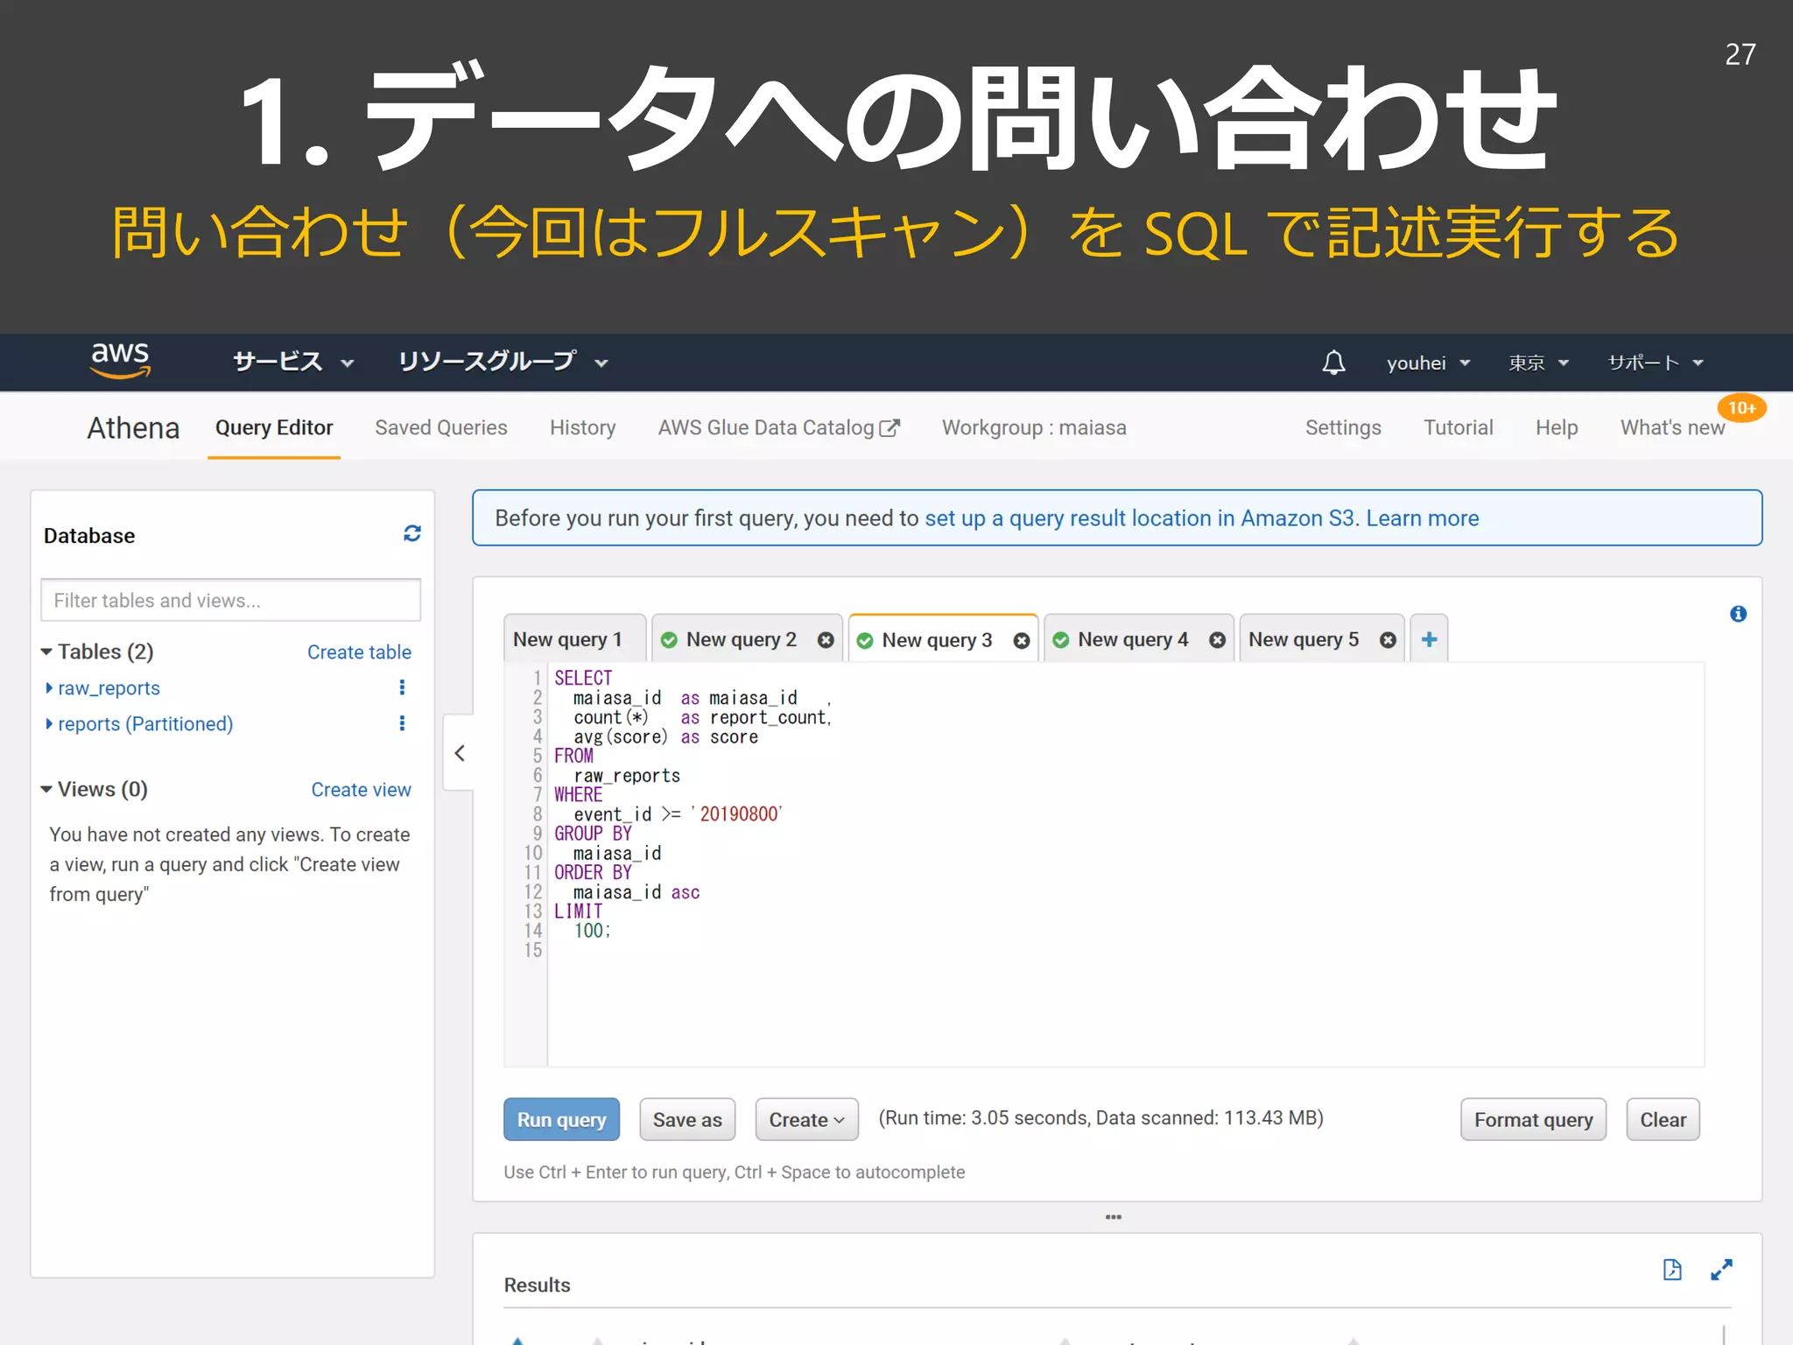
Task: Click Create view link
Action: click(x=361, y=790)
